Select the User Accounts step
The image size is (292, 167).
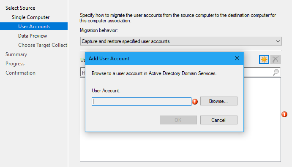pyautogui.click(x=34, y=27)
